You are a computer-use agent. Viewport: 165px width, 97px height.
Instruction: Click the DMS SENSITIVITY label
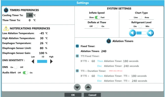click(13, 60)
